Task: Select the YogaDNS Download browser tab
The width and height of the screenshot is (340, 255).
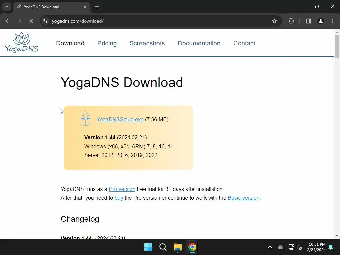Action: 52,7
